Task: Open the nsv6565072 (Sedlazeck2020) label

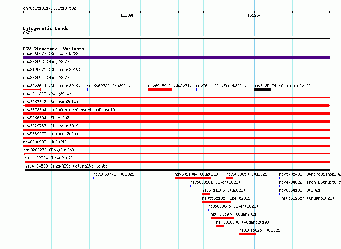Action: pos(53,54)
